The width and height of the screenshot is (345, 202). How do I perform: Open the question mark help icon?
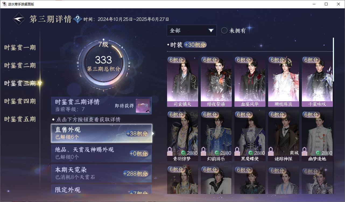[x=78, y=19]
